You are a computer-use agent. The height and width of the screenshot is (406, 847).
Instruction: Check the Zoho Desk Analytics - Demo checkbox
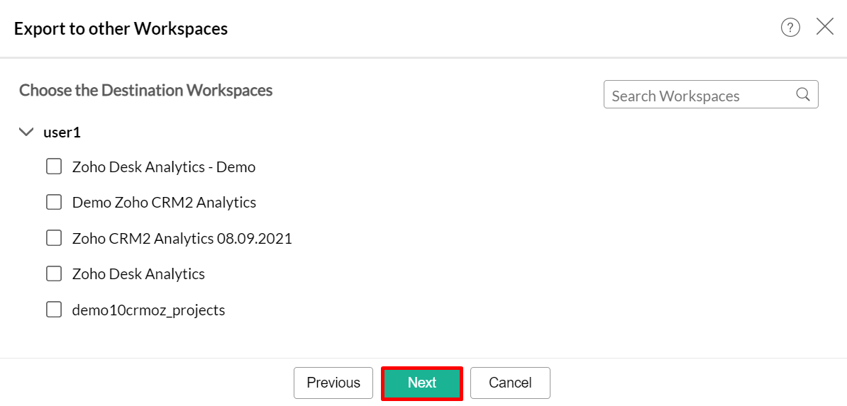click(x=54, y=167)
